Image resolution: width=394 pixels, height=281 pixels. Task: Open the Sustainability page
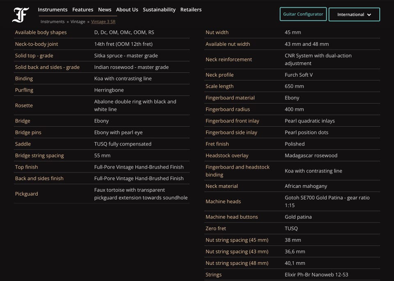159,9
